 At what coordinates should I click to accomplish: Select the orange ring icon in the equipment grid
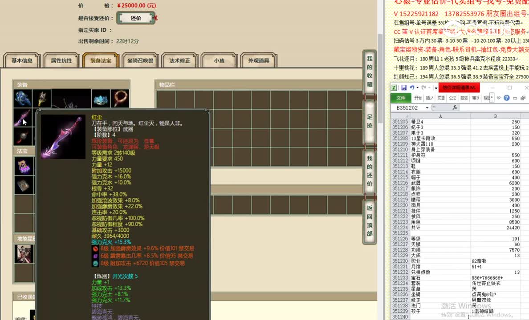coord(120,98)
